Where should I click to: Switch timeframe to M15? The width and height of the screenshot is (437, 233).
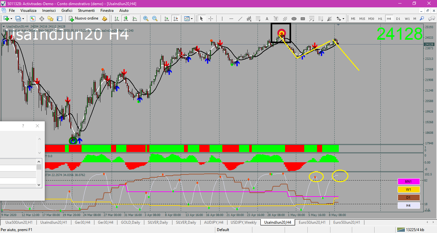pos(362,19)
